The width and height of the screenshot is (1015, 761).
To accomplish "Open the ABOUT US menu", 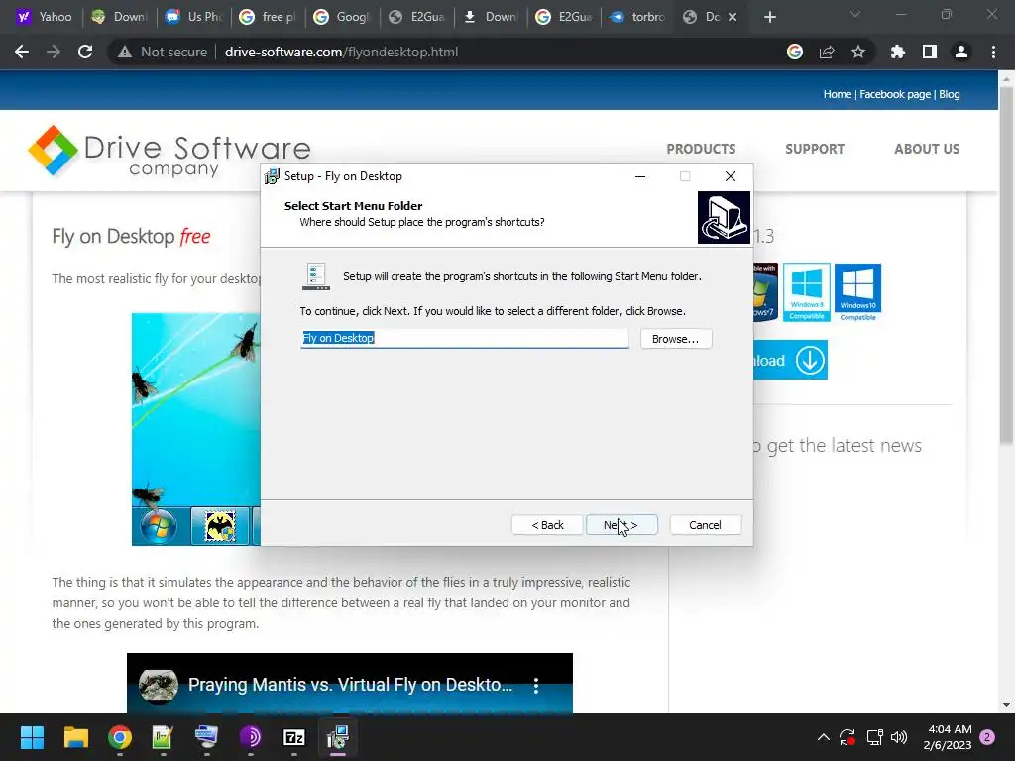I will coord(927,149).
